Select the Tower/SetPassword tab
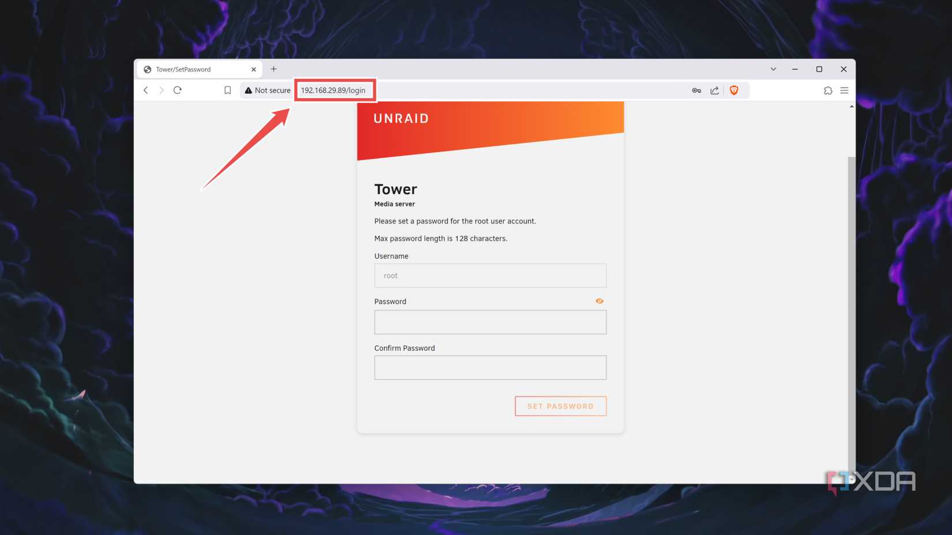This screenshot has width=952, height=535. (x=199, y=69)
